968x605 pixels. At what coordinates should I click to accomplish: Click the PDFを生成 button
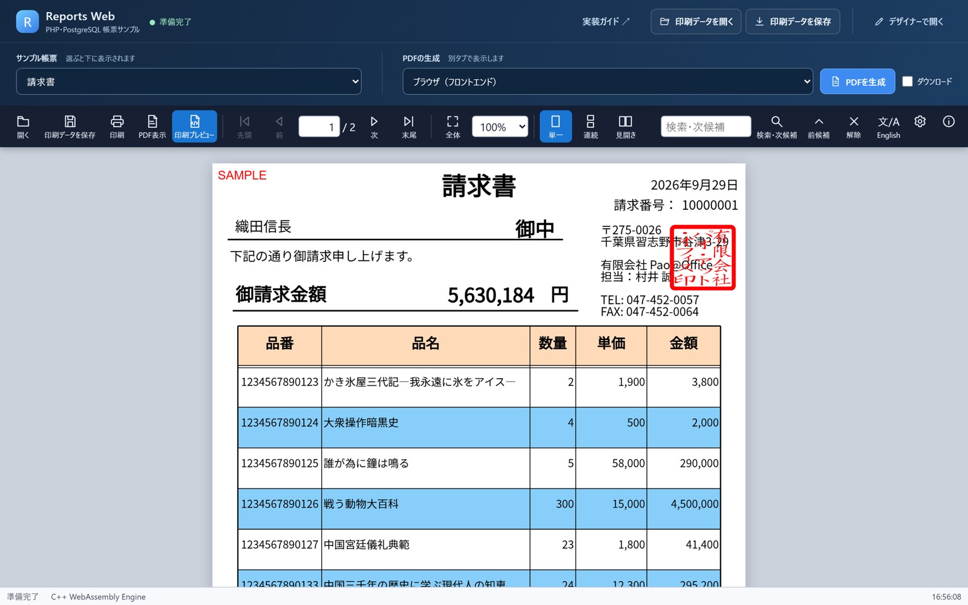point(857,81)
